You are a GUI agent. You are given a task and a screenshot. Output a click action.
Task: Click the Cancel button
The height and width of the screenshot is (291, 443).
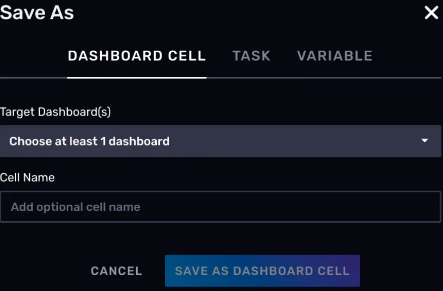click(x=117, y=271)
